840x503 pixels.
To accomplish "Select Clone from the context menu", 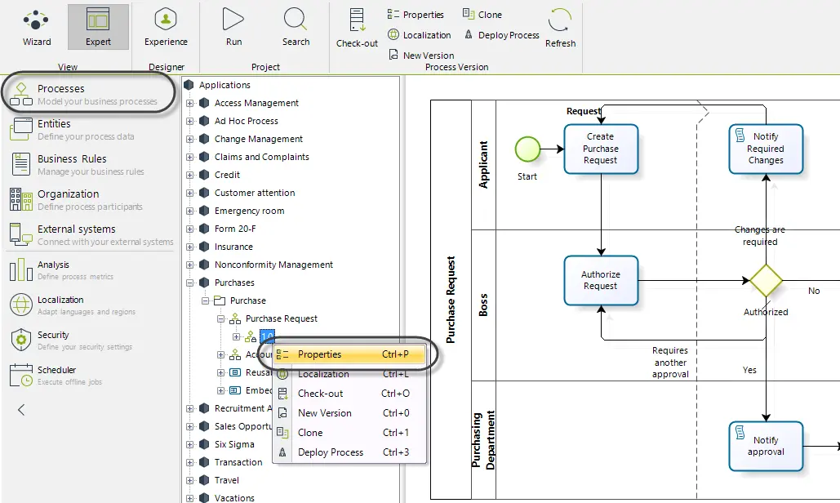I will tap(349, 432).
